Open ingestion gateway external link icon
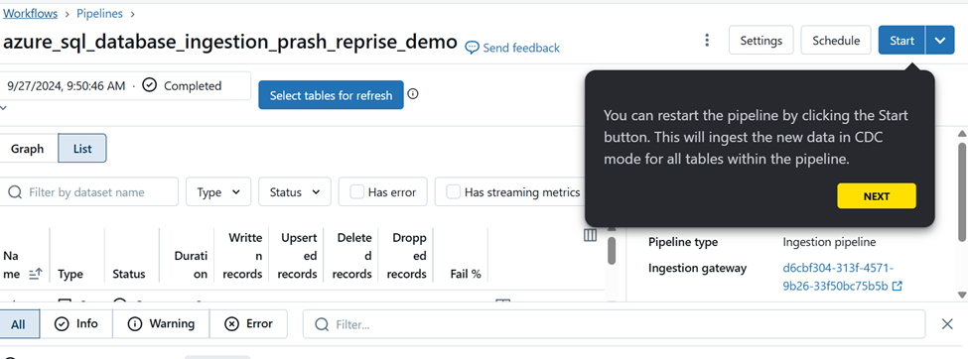 click(x=898, y=287)
